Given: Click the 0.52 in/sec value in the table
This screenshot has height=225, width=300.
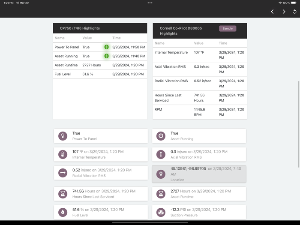Looking at the screenshot, I should [x=203, y=81].
